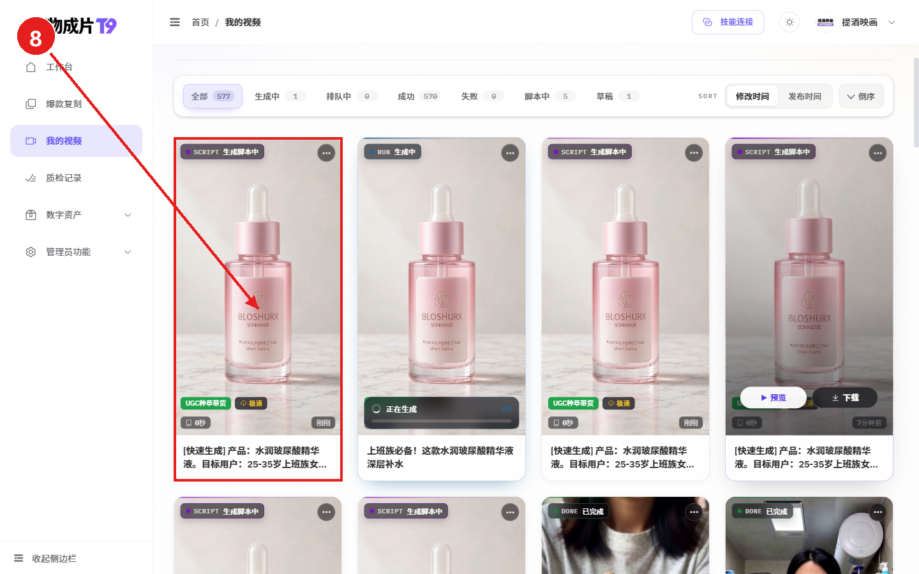Screen dimensions: 919x574
Task: Click 预览 button on fourth card
Action: pos(773,397)
